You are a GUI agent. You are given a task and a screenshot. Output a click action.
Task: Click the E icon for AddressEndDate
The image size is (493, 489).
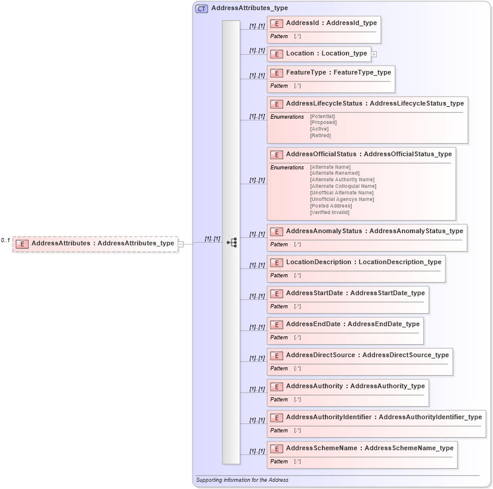(276, 324)
